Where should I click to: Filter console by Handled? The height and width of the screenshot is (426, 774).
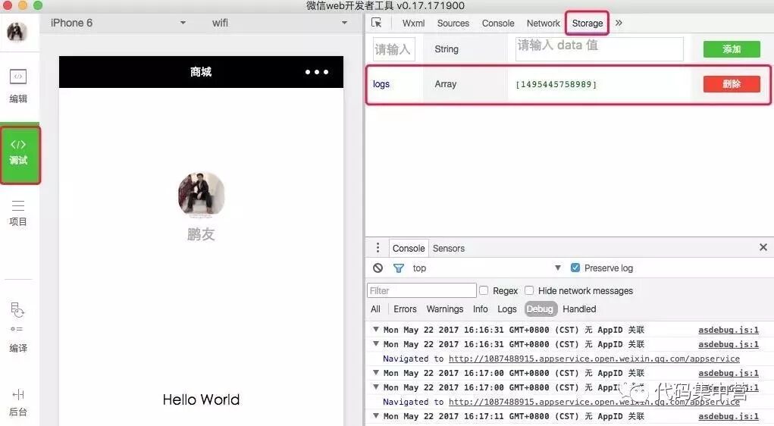click(579, 309)
